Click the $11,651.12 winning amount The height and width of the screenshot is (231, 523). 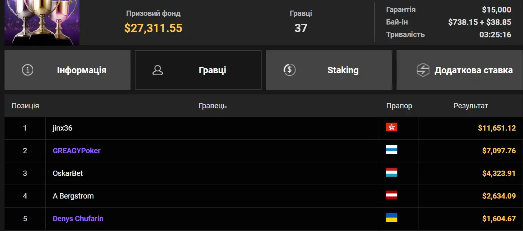497,128
